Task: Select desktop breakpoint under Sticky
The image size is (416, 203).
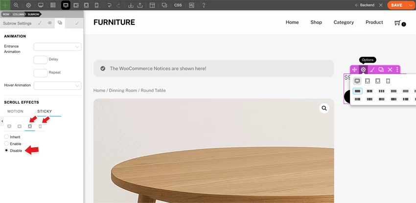Action: tap(9, 126)
